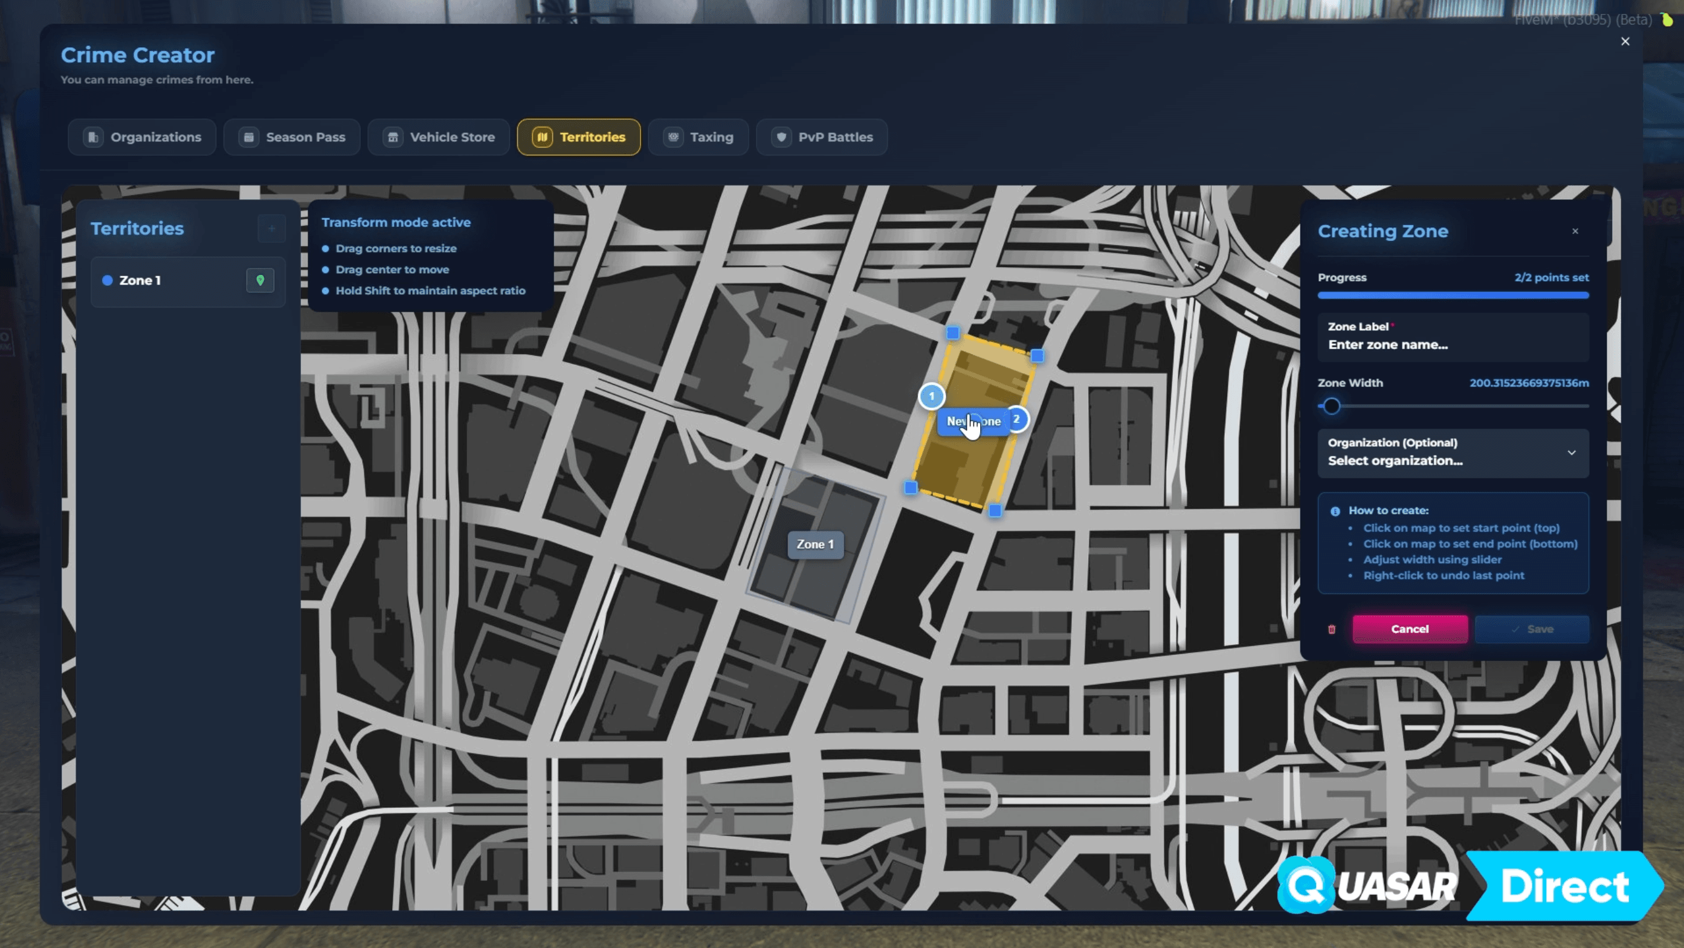
Task: Collapse the Creating Zone panel
Action: coord(1575,231)
